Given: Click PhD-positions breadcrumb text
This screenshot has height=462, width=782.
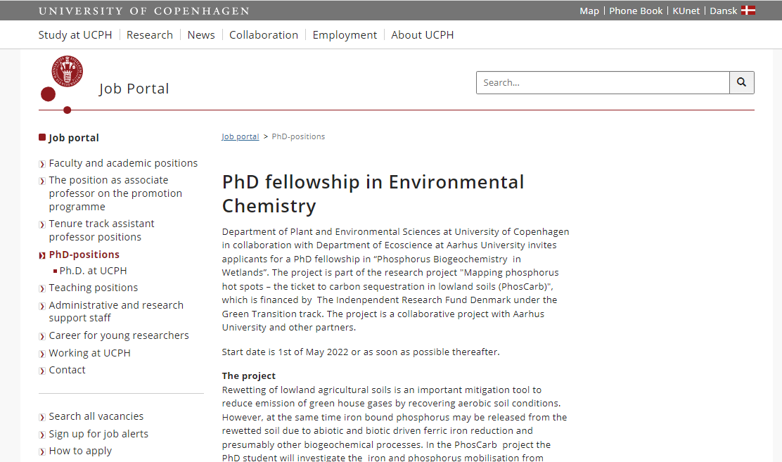Looking at the screenshot, I should (298, 136).
